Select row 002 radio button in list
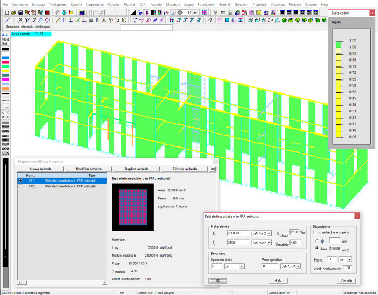Viewport: 378px width, 295px height. click(x=21, y=186)
